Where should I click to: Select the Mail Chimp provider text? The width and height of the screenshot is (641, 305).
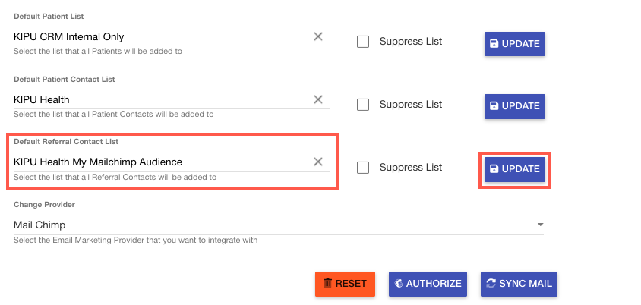[x=39, y=225]
